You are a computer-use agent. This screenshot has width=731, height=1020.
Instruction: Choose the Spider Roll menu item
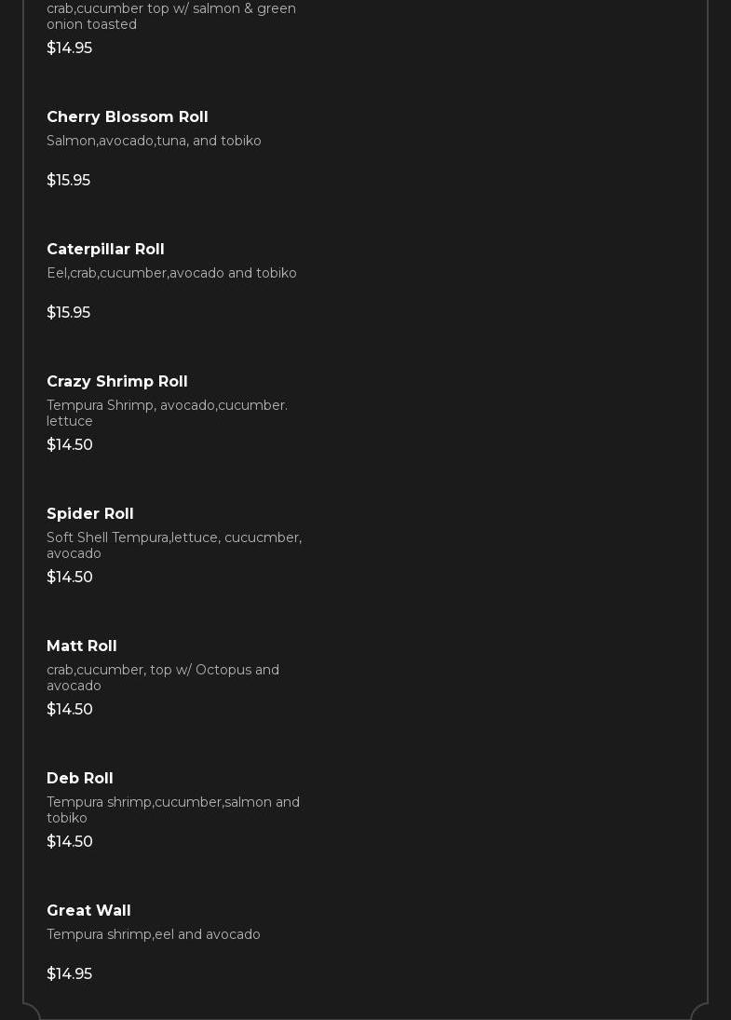tap(90, 514)
